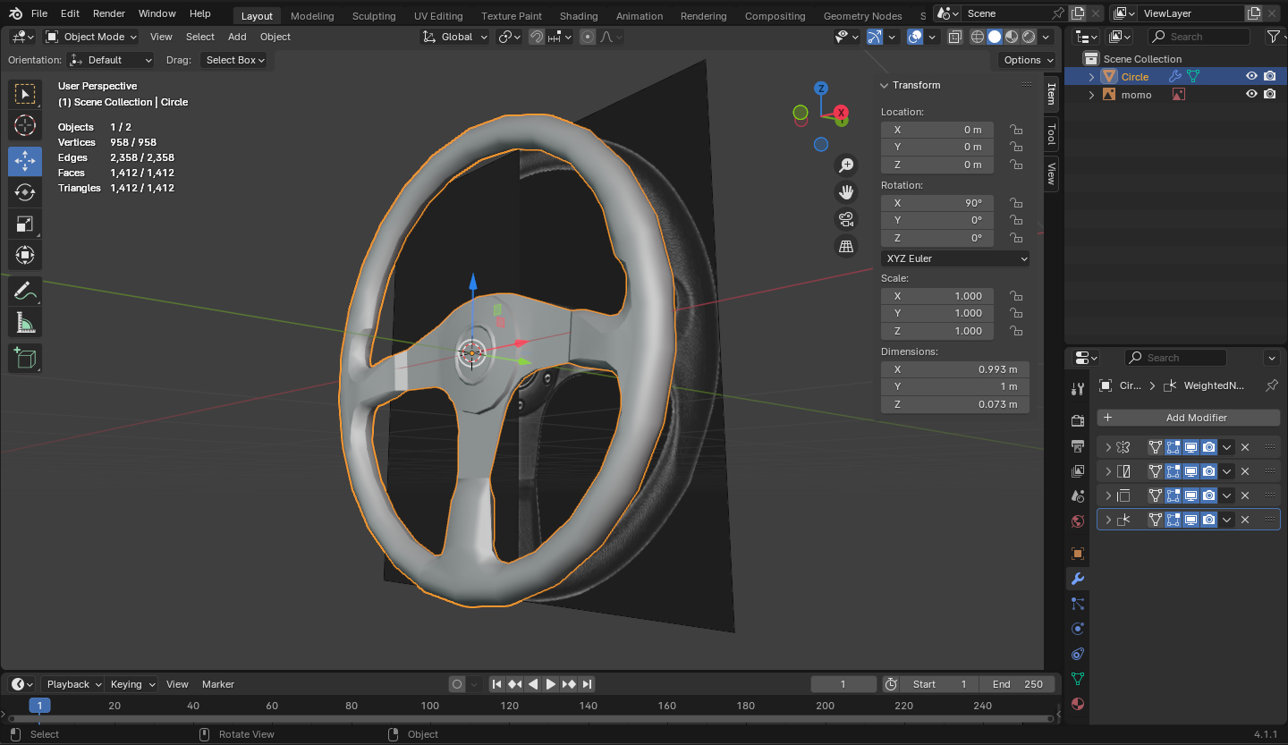Select the Cursor tool in toolbar
The image size is (1288, 745).
pyautogui.click(x=25, y=125)
